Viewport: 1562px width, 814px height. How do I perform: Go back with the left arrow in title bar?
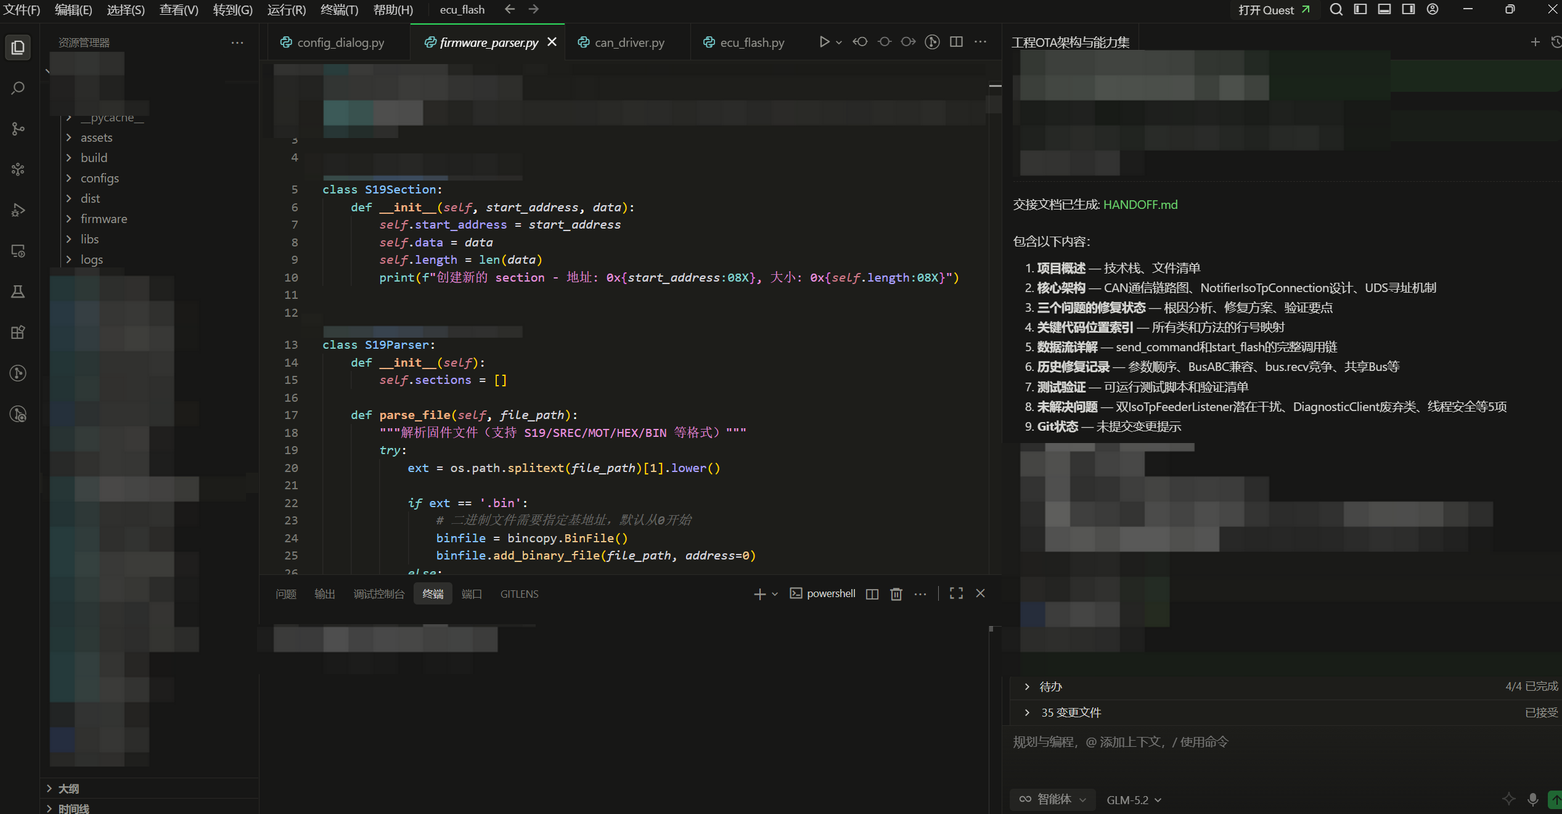(x=510, y=9)
